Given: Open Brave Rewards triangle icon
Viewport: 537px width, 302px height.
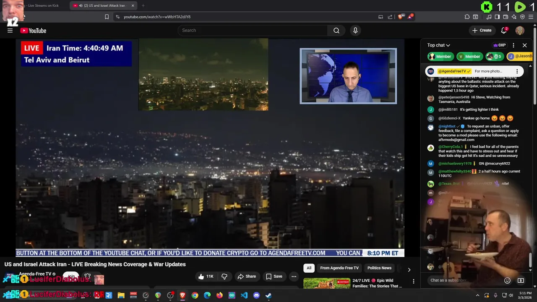Looking at the screenshot, I should click(410, 17).
